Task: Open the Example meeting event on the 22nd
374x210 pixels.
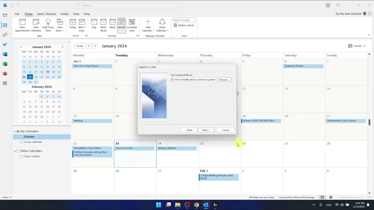Action: coord(92,154)
